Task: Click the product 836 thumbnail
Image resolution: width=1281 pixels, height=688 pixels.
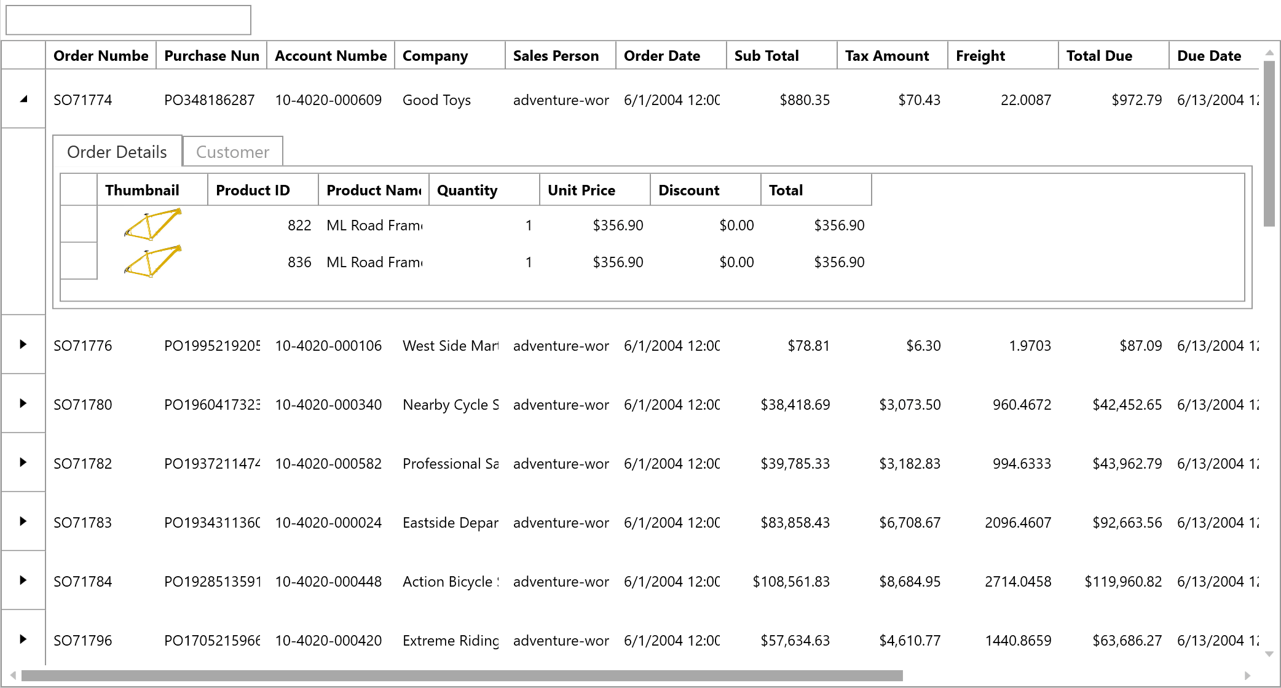Action: 152,262
